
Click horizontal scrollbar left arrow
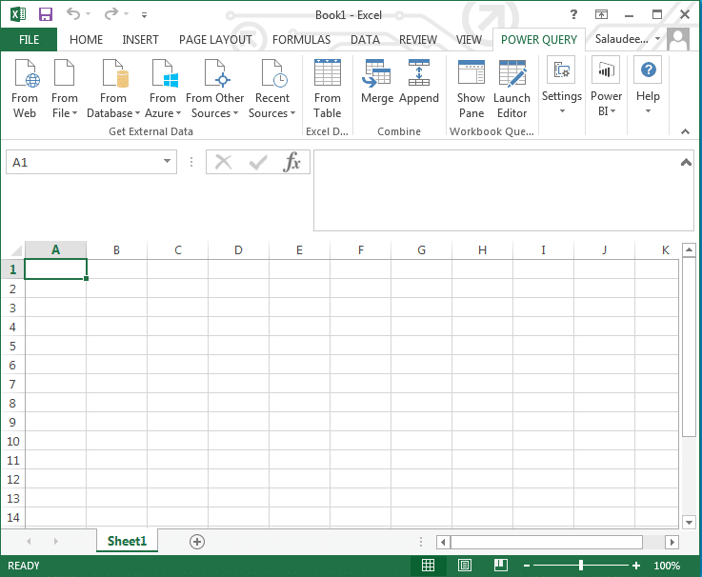pos(443,542)
